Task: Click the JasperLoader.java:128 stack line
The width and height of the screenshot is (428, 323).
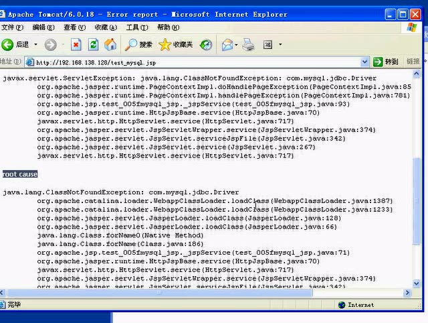Action: coord(189,218)
